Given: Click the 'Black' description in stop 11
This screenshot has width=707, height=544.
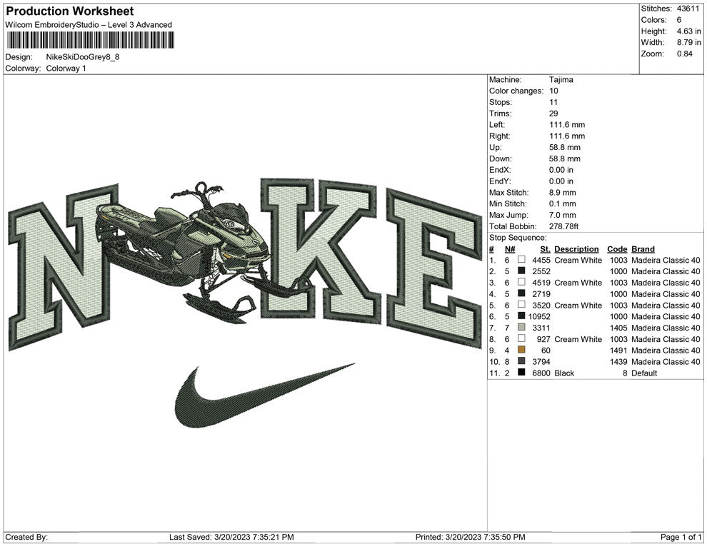Looking at the screenshot, I should click(x=564, y=373).
